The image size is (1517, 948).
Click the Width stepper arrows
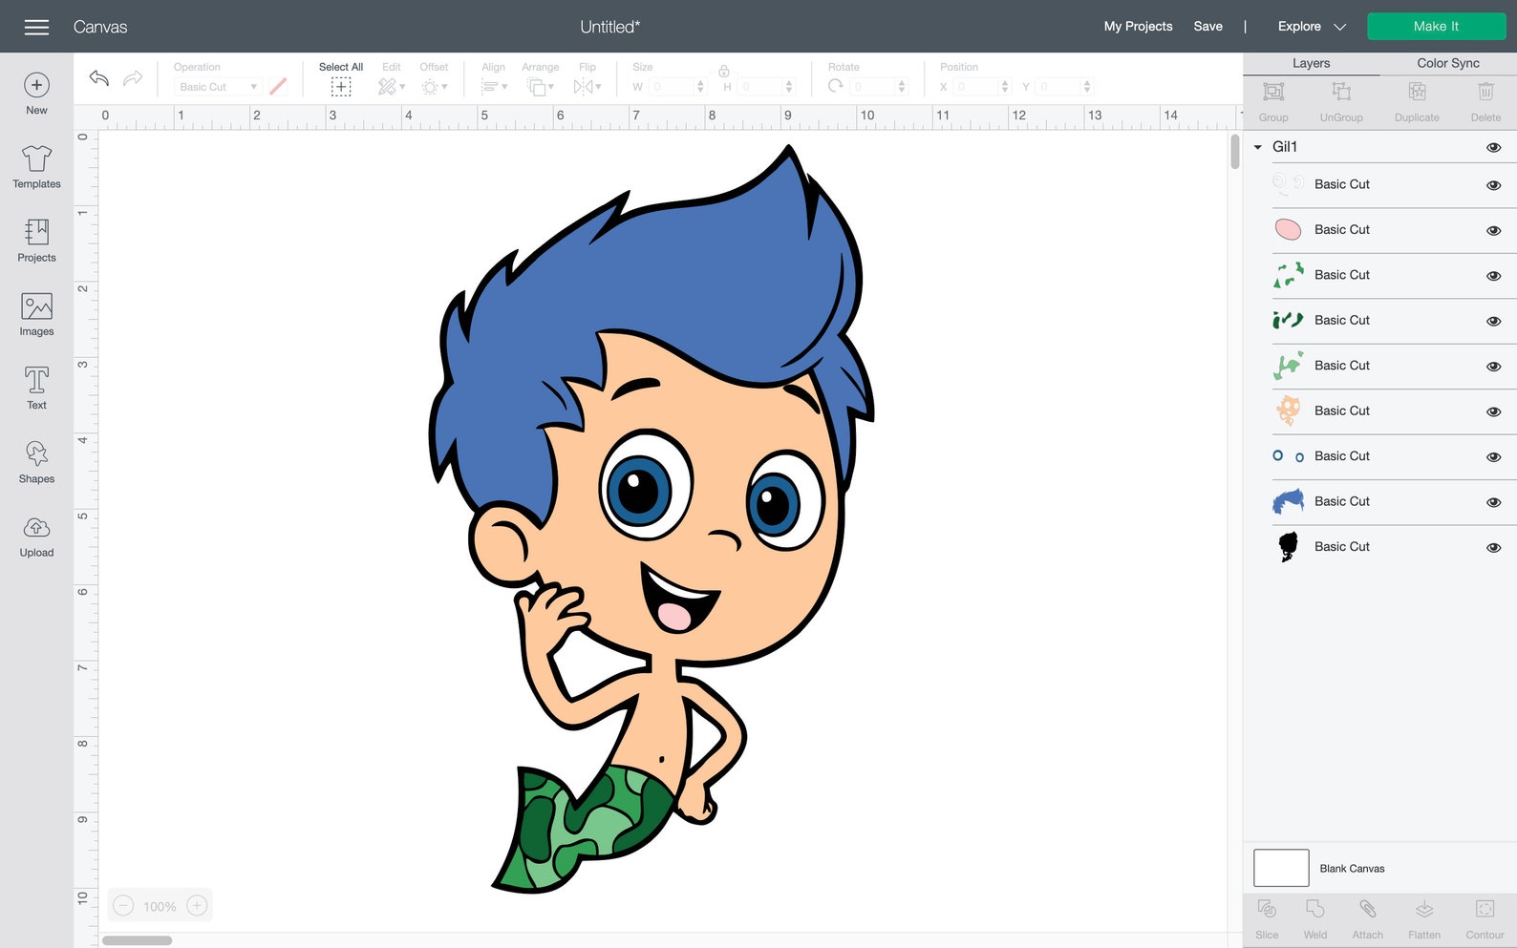click(700, 87)
